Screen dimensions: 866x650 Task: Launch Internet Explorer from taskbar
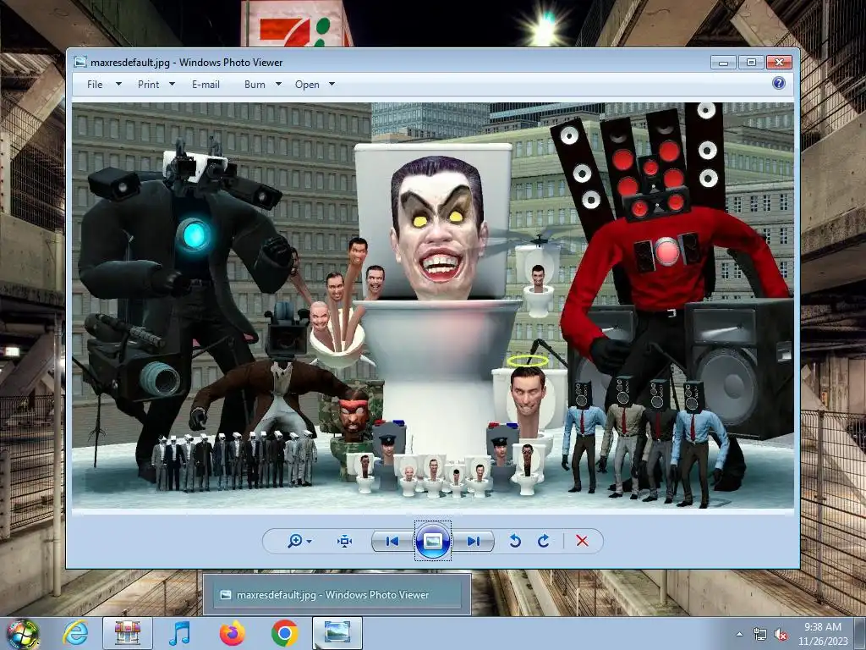point(75,633)
